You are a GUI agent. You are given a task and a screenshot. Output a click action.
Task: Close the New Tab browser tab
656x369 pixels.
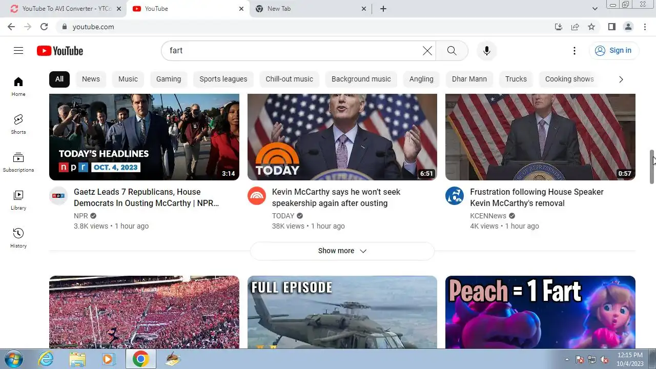(x=364, y=9)
